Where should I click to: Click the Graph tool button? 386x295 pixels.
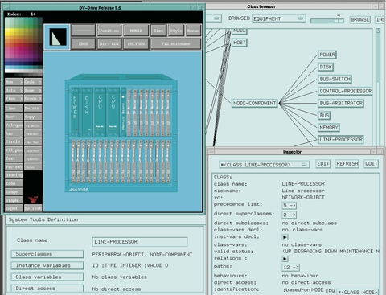pos(14,200)
